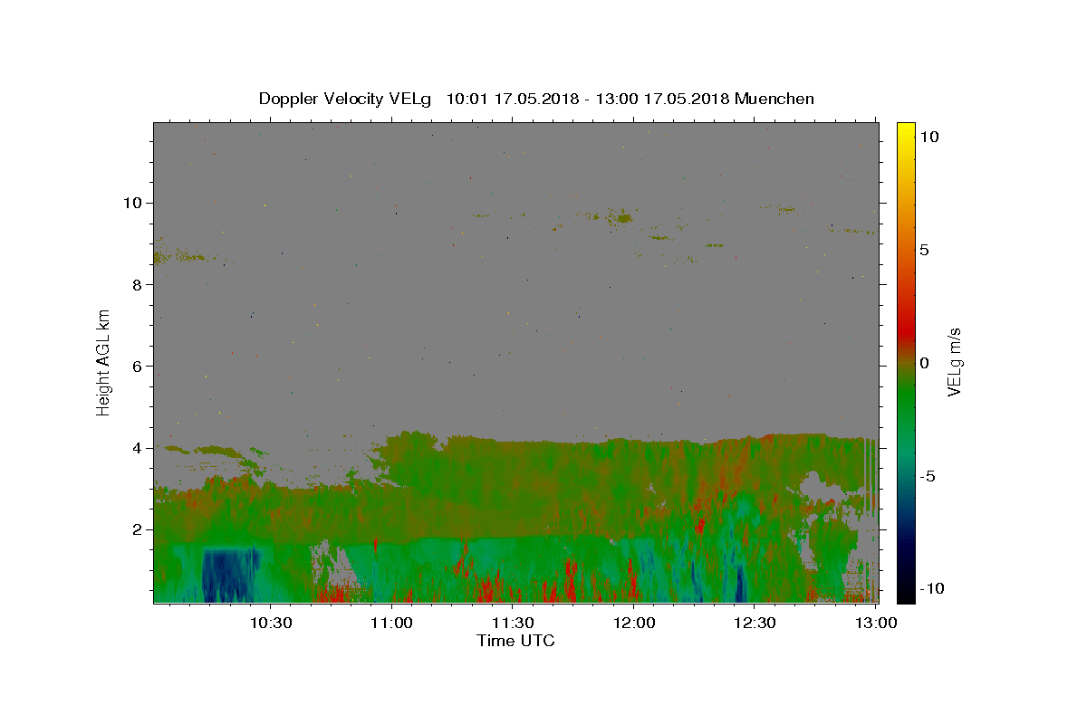Click the colorbar value -5 label

tap(928, 476)
